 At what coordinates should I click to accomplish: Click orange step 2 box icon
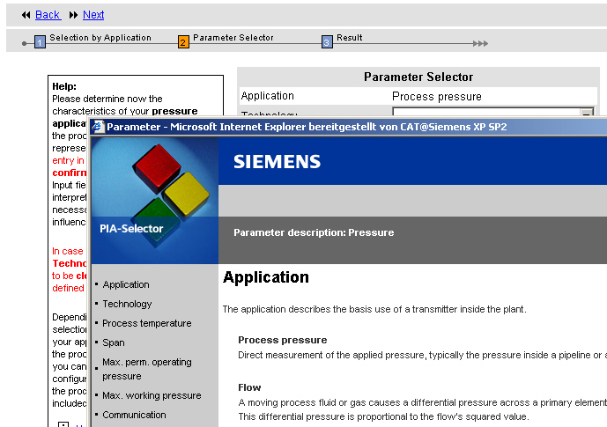[x=183, y=41]
